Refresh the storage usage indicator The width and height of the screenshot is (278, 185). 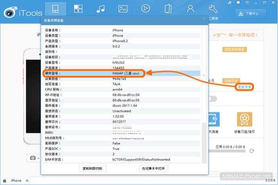point(252,151)
